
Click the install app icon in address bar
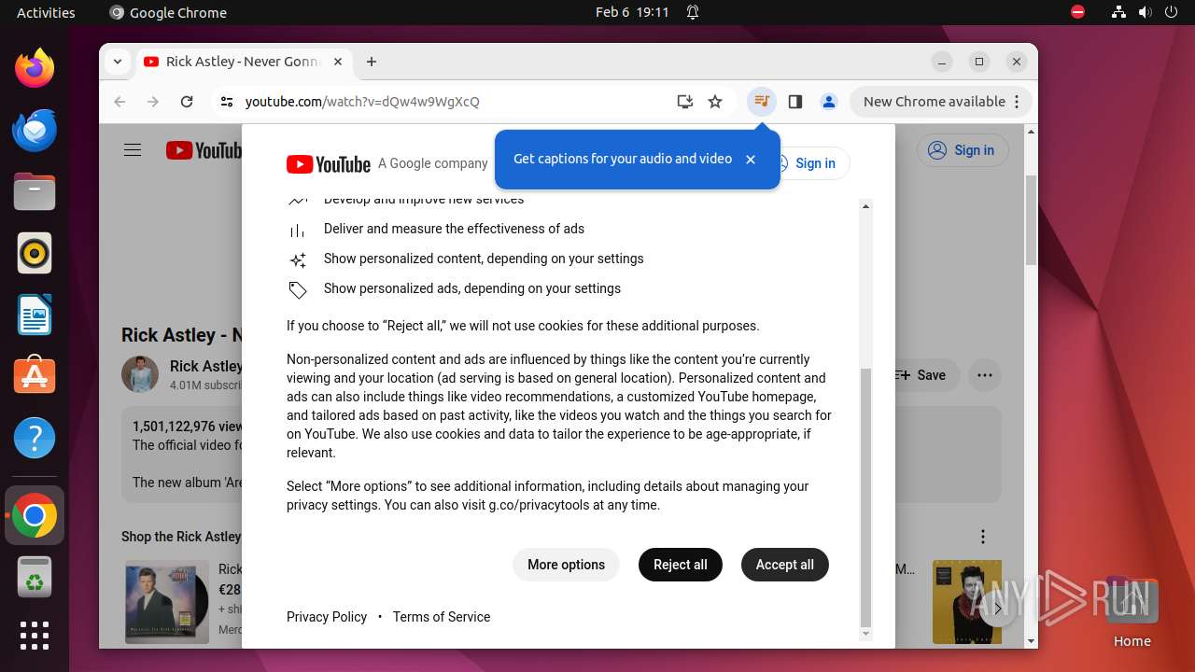pyautogui.click(x=684, y=102)
